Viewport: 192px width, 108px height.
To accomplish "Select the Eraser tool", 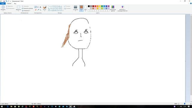I will pyautogui.click(x=36, y=10).
